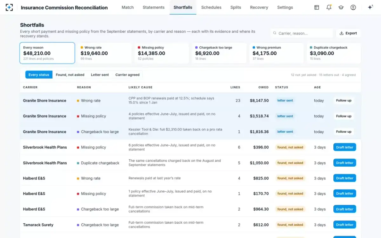Show only Carrier agreed items

pos(127,75)
